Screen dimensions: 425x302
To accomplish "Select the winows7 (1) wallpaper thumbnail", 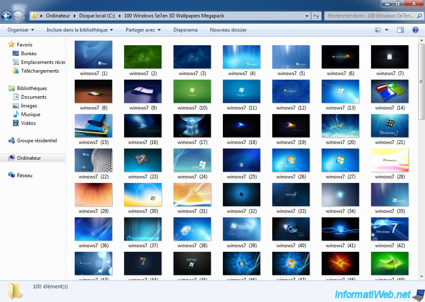I will pos(93,54).
